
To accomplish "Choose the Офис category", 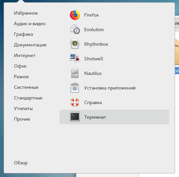I will 20,66.
